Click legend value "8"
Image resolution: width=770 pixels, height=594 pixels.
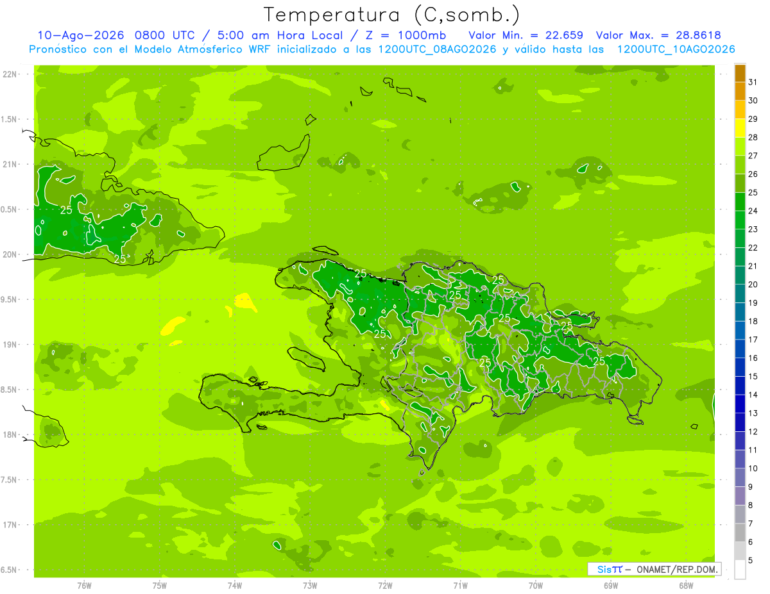[x=750, y=506]
